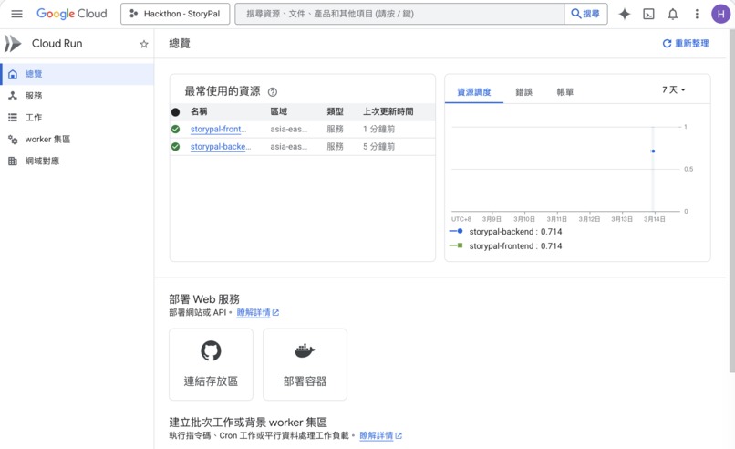Click the black status column header dot
Image resolution: width=735 pixels, height=449 pixels.
coord(175,111)
